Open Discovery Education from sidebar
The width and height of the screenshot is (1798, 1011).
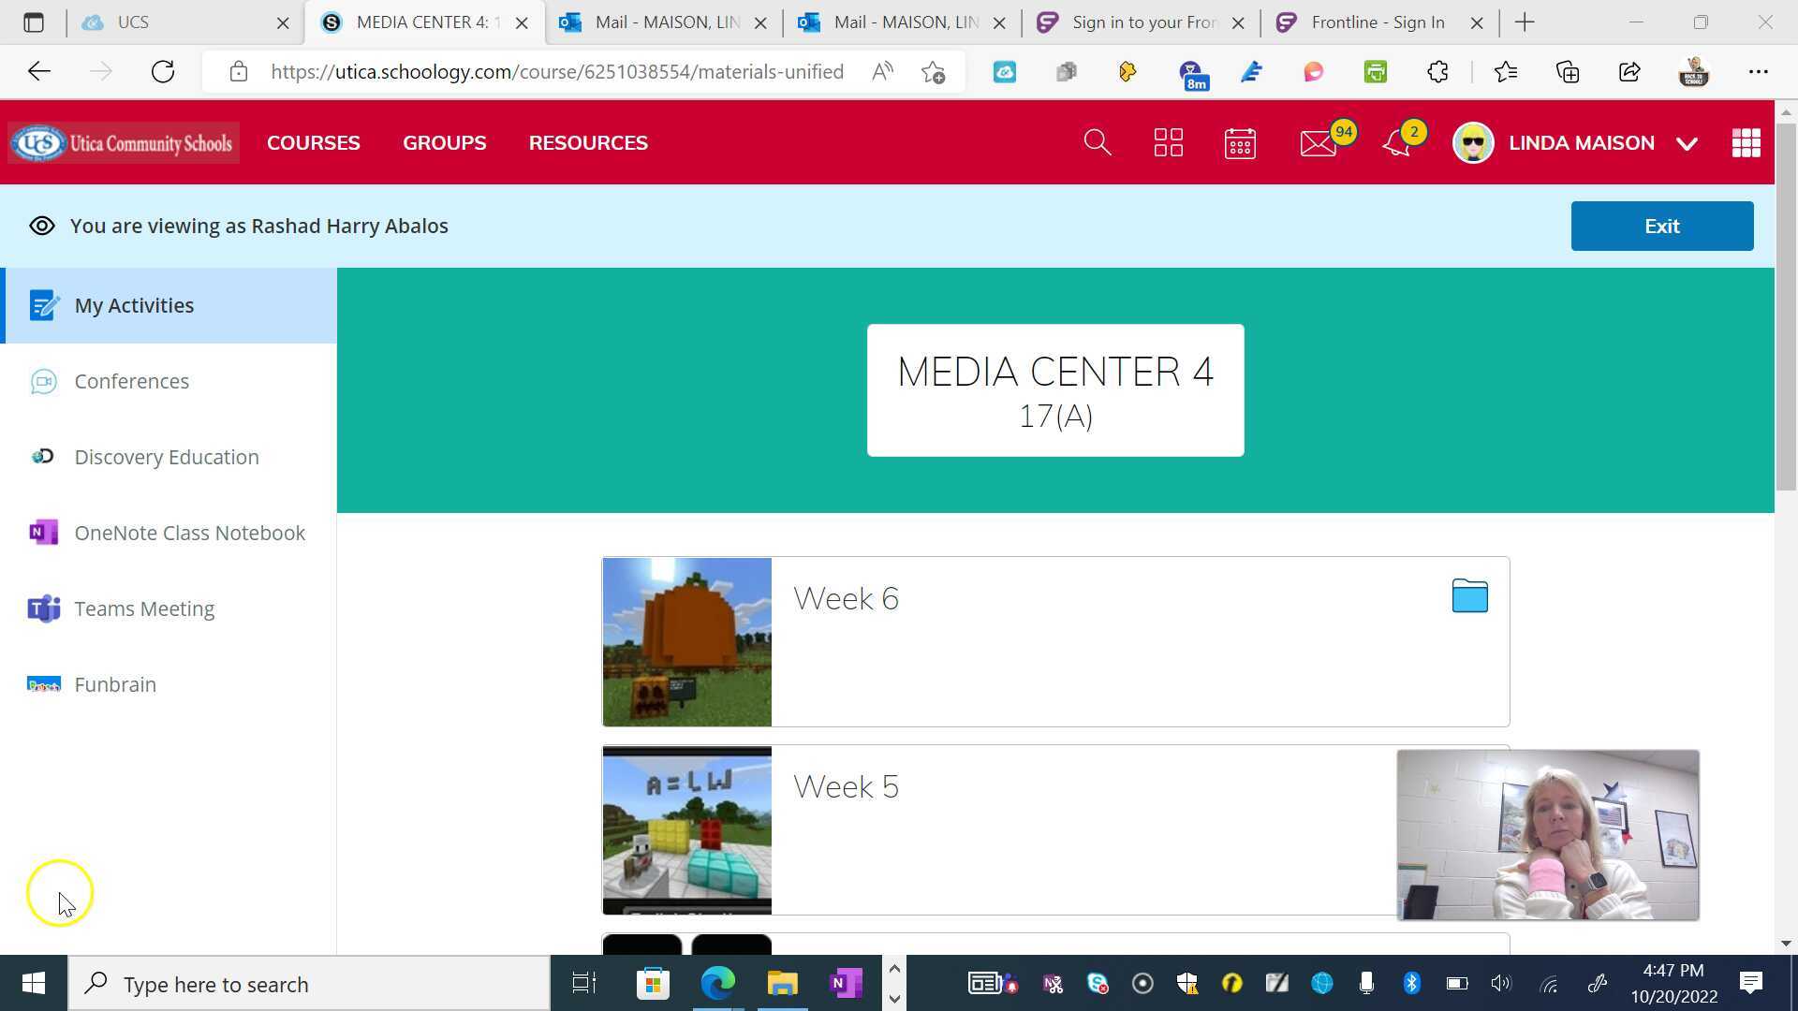tap(167, 457)
